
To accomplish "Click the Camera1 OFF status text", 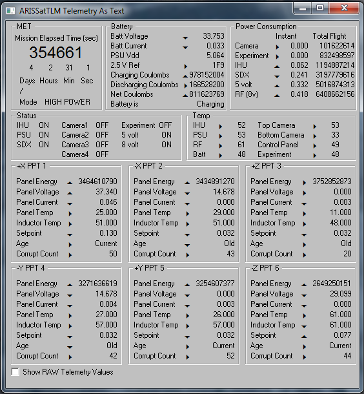I will tap(102, 125).
